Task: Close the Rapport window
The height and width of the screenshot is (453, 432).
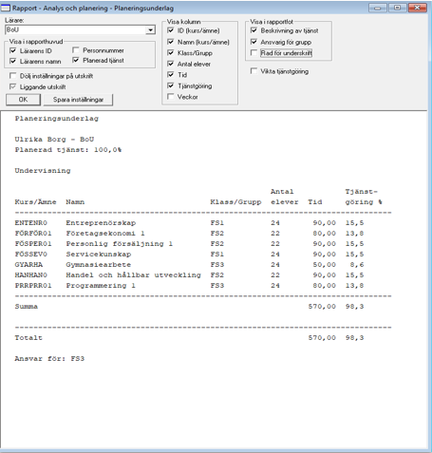Action: point(417,8)
